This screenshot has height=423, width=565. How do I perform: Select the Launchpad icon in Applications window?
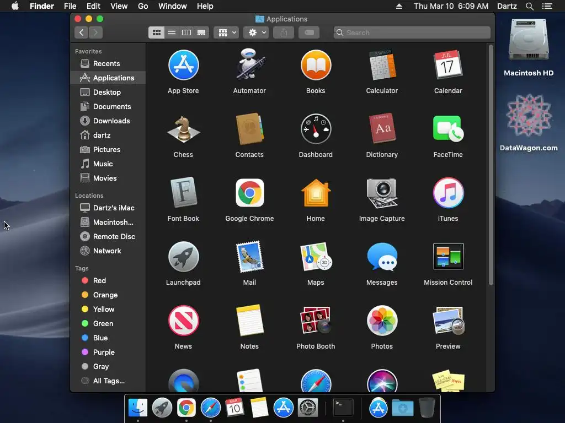point(183,257)
